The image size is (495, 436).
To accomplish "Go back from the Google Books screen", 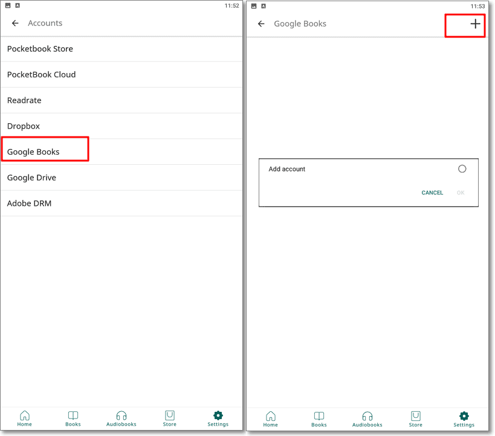I will click(261, 24).
